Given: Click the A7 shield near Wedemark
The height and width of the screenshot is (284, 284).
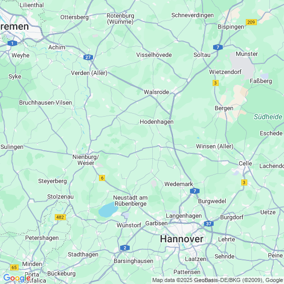Looking at the screenshot, I should coord(195,191).
